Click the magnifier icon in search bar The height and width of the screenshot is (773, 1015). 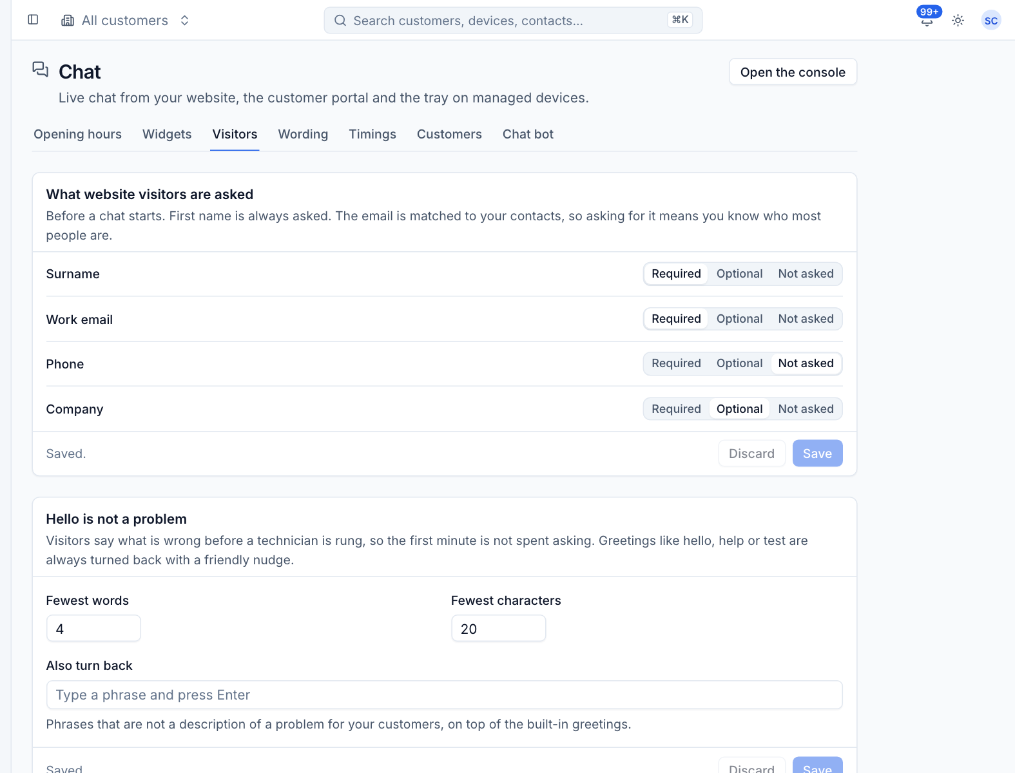pos(340,21)
